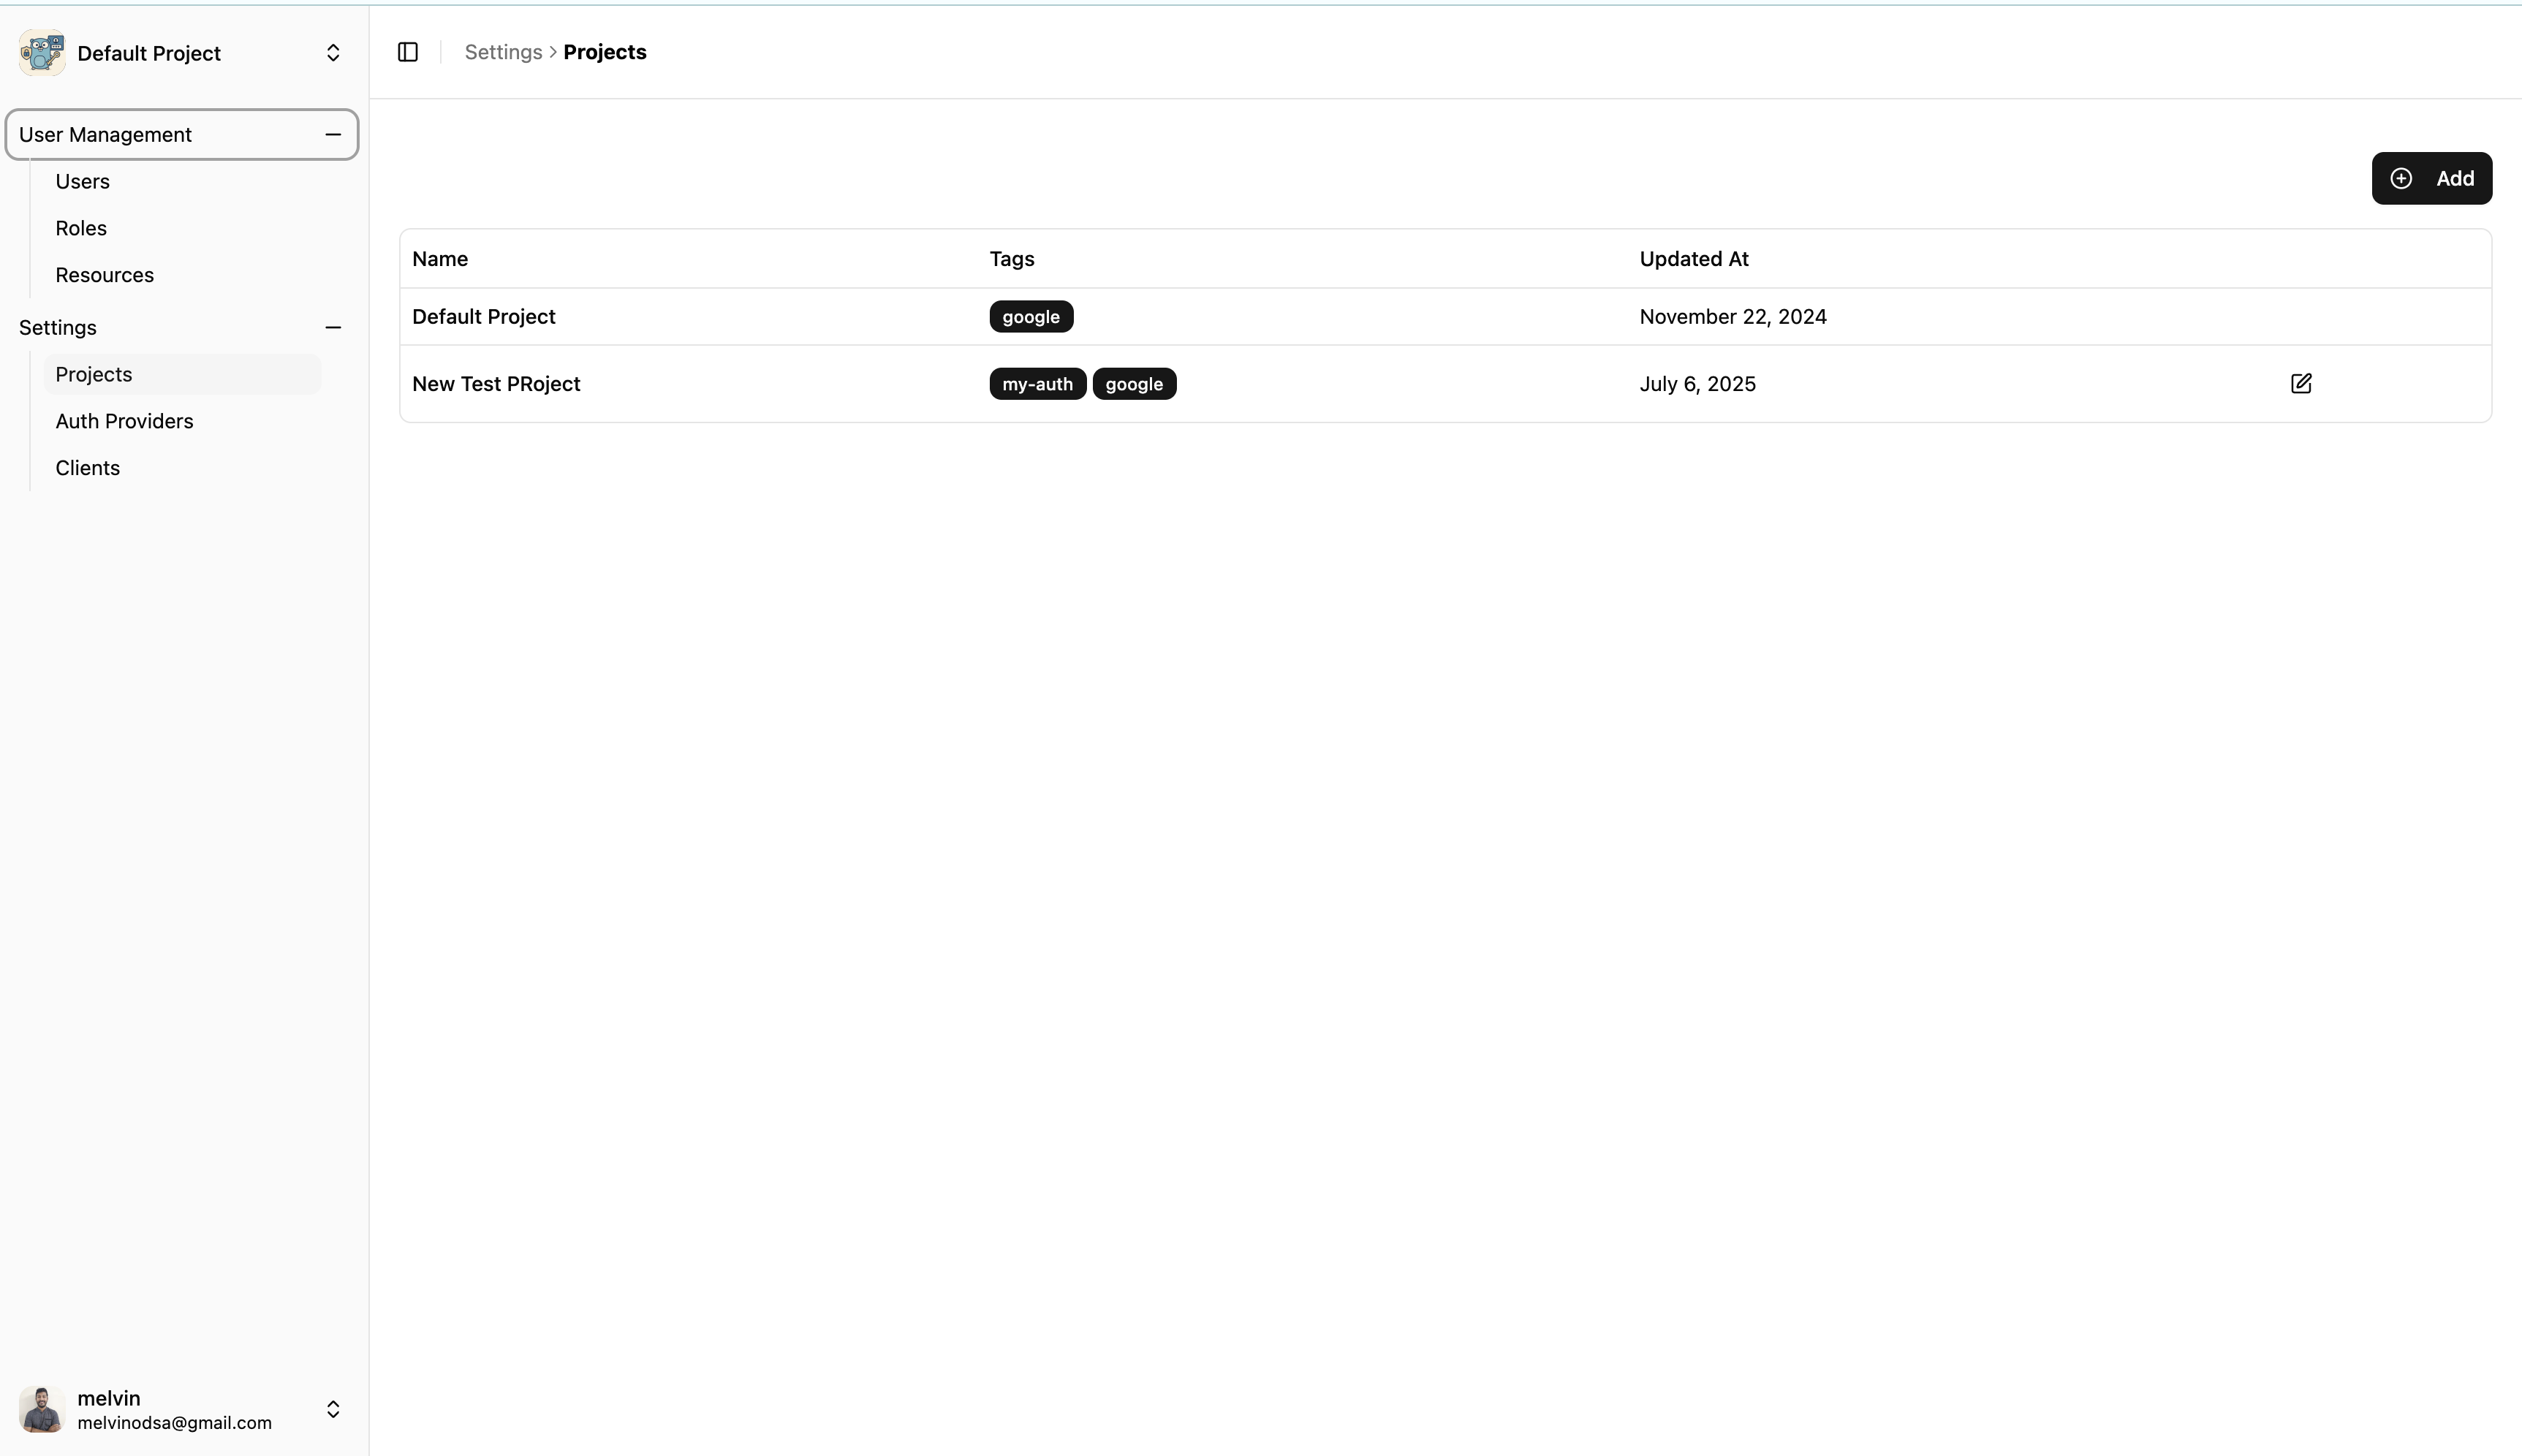Click melvin's profile avatar image

coord(41,1409)
